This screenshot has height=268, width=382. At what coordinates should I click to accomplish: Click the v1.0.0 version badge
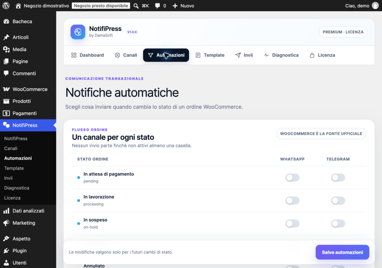pos(132,32)
